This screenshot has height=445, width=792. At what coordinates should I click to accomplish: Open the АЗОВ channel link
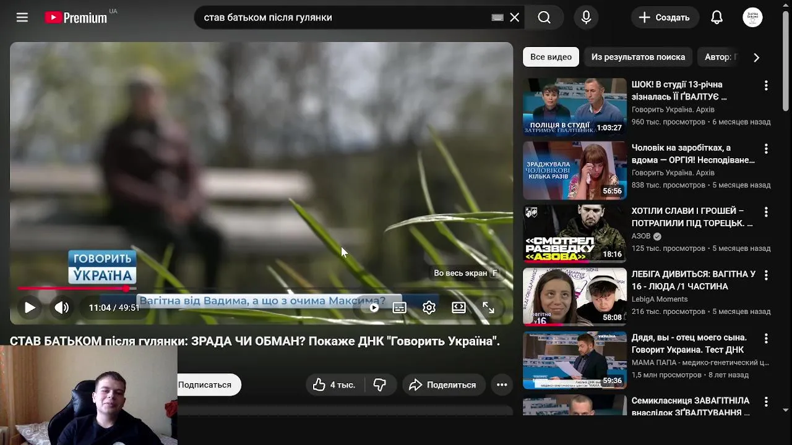coord(641,236)
